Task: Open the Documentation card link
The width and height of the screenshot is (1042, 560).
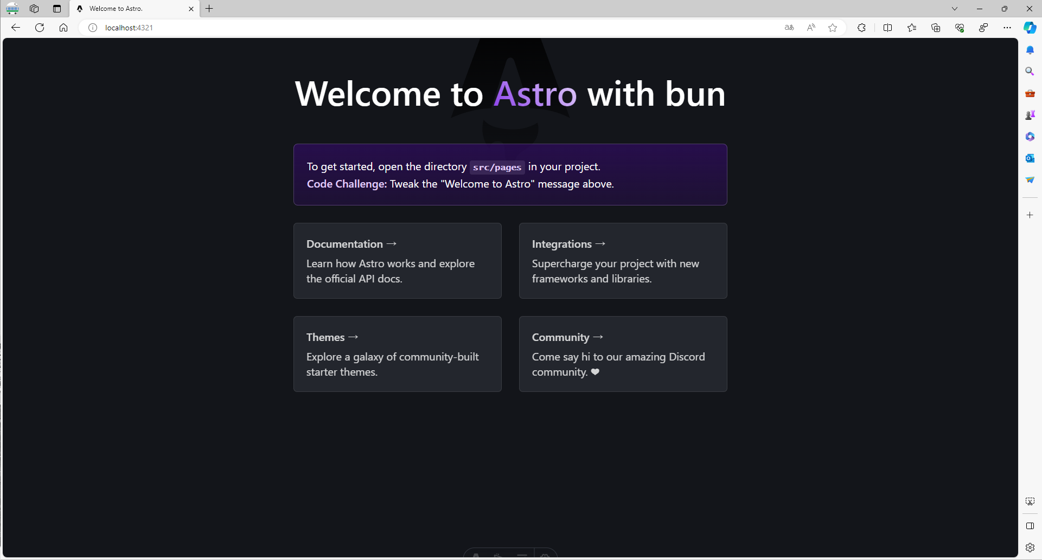Action: click(398, 261)
